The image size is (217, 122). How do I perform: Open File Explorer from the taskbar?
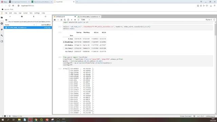tap(19, 120)
